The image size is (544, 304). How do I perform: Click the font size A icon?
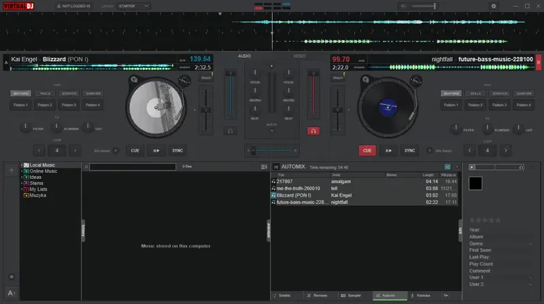click(x=12, y=293)
